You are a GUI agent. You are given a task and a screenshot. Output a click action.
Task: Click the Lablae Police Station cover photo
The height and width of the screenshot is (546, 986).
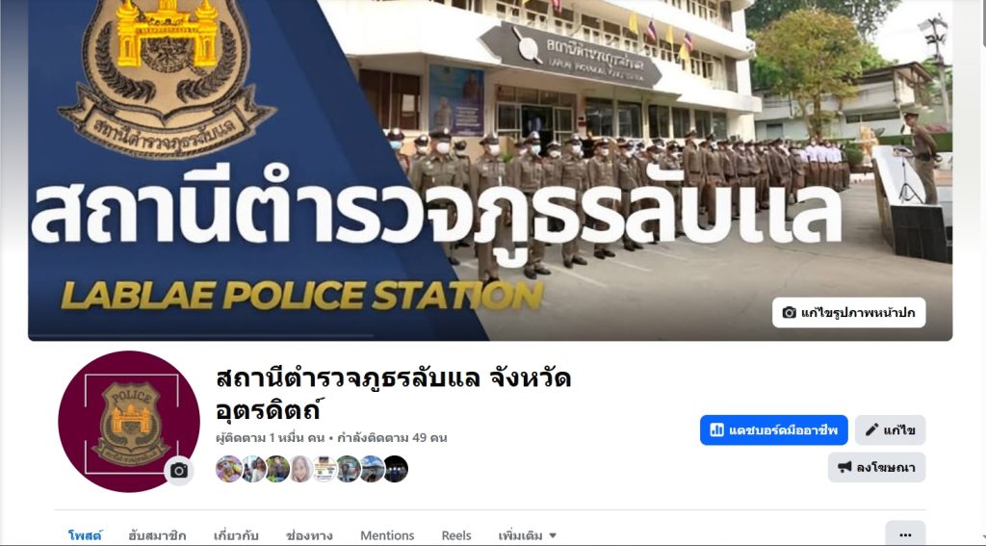pos(490,169)
